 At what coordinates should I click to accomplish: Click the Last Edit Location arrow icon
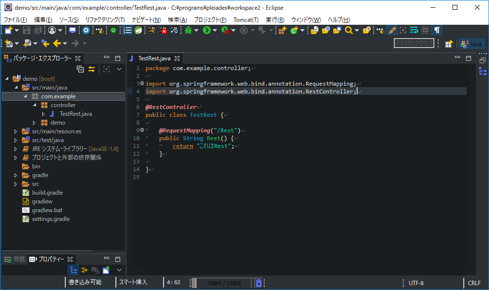tap(45, 43)
